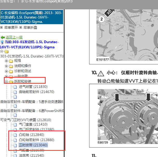Click the 说明和操作 folder icon
Screen dimensions: 158x157
click(x=11, y=66)
